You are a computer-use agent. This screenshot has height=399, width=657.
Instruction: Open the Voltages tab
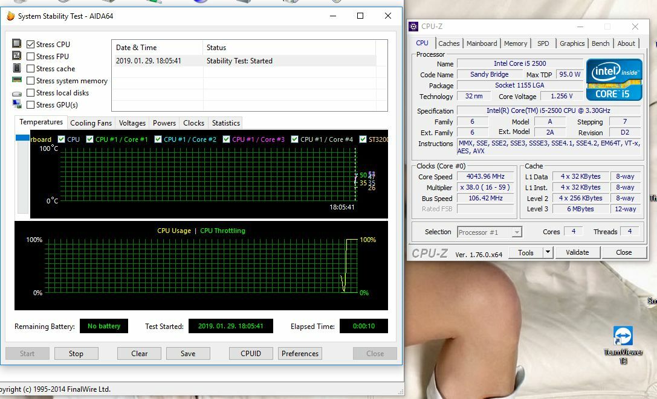coord(132,123)
